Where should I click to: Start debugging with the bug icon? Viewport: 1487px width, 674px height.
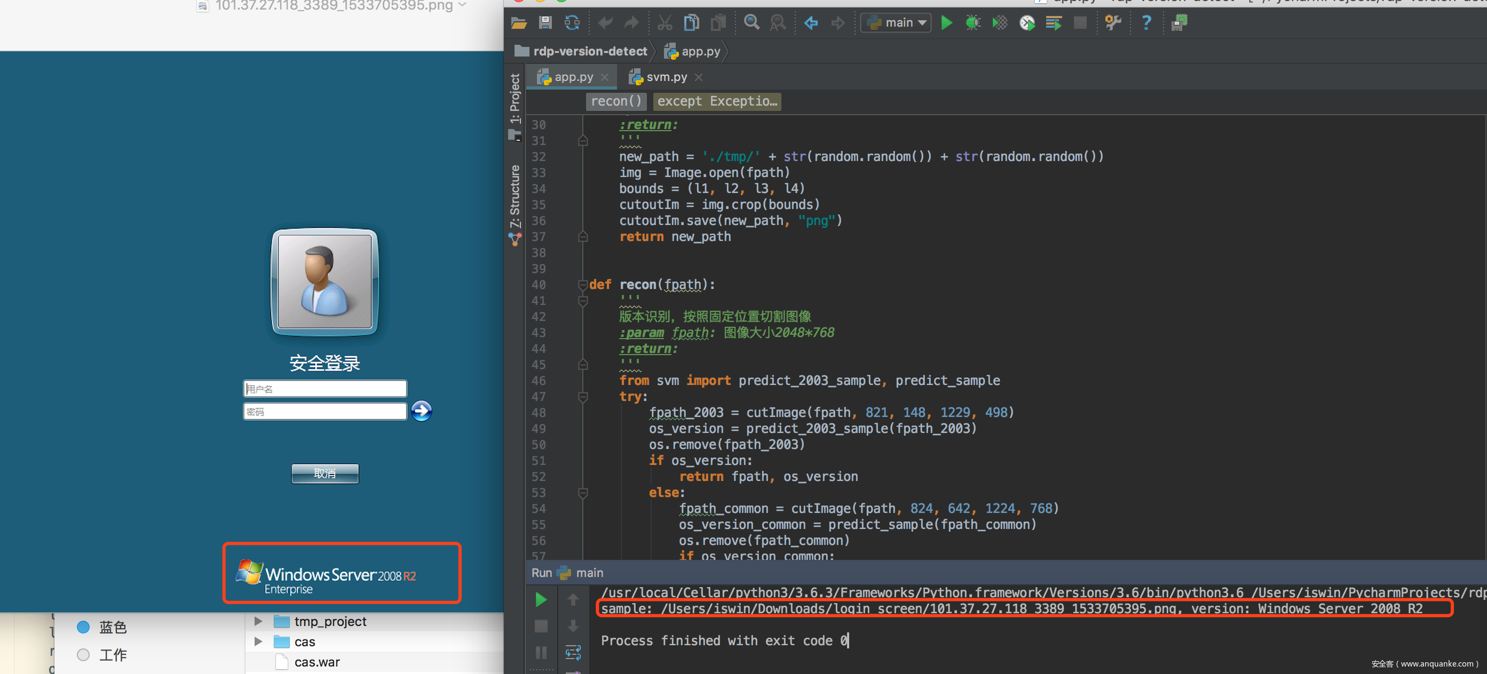pyautogui.click(x=972, y=22)
